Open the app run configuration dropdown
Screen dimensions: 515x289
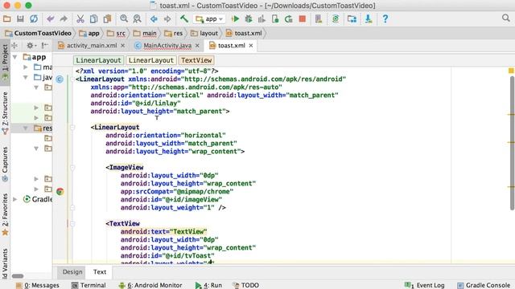(209, 19)
